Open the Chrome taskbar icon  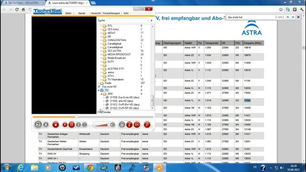[x=90, y=168]
